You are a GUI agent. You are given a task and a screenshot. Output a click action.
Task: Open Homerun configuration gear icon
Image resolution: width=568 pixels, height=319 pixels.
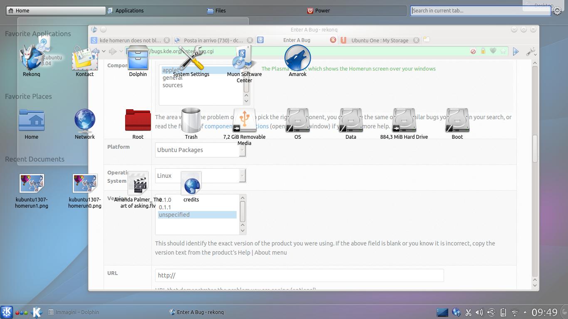tap(558, 11)
